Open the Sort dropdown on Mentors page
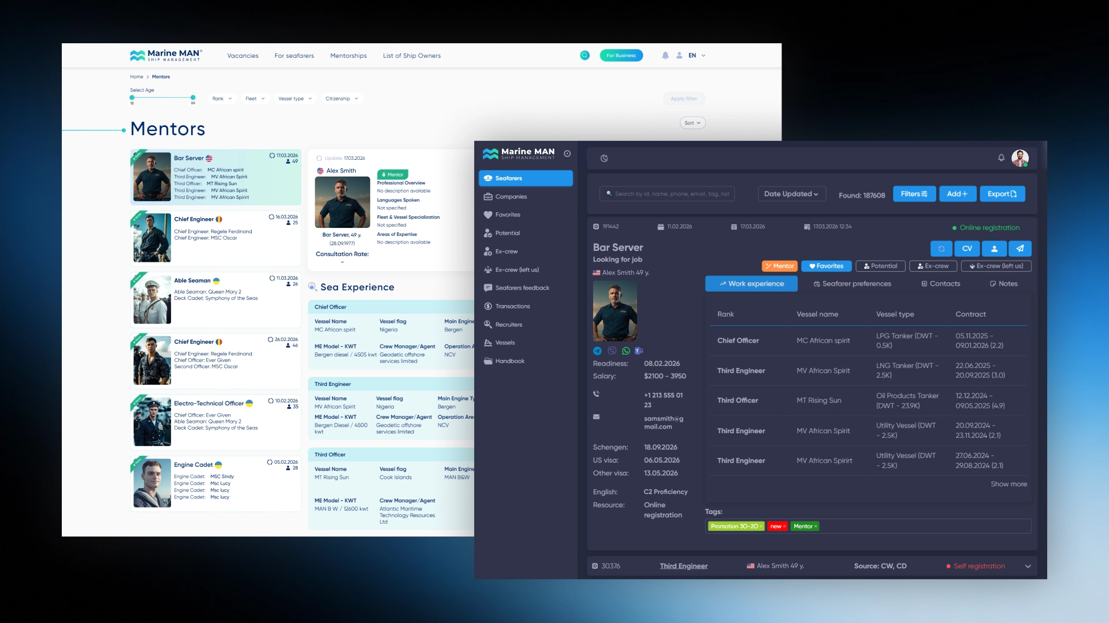The image size is (1109, 623). [x=693, y=123]
